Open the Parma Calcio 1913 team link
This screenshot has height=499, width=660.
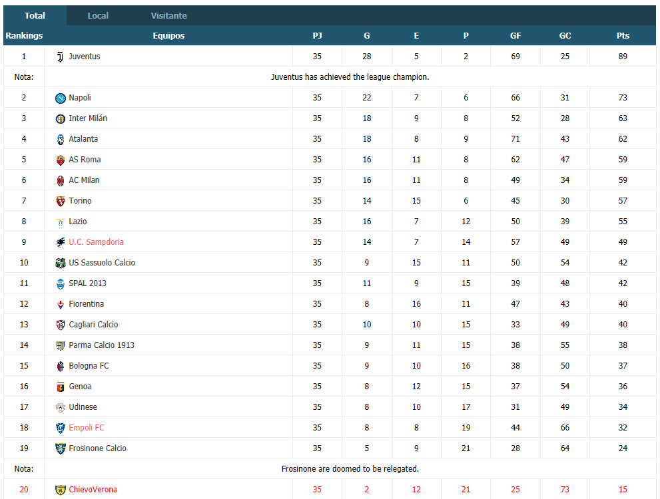point(102,345)
